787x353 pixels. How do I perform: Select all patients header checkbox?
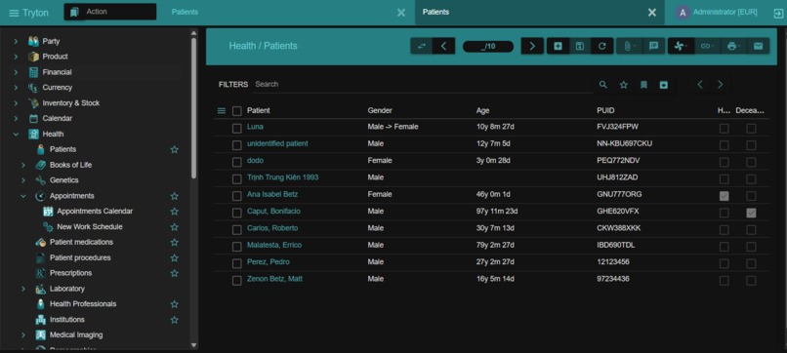tap(237, 111)
